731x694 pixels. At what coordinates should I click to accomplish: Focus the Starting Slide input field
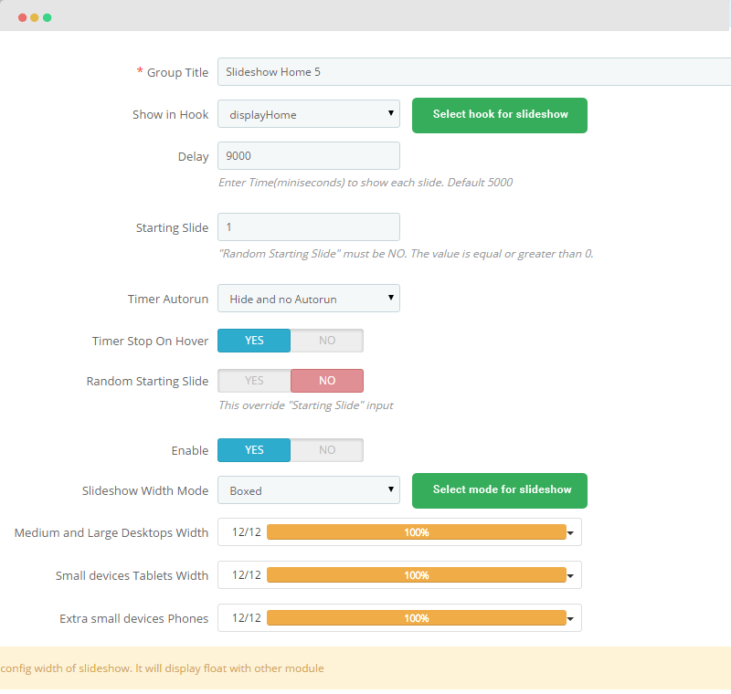pos(309,226)
